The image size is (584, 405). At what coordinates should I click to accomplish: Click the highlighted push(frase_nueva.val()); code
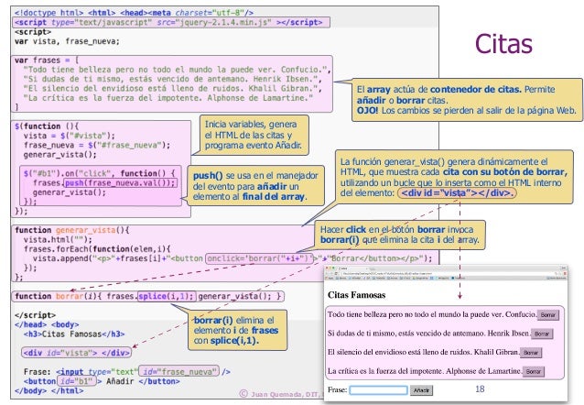point(120,182)
